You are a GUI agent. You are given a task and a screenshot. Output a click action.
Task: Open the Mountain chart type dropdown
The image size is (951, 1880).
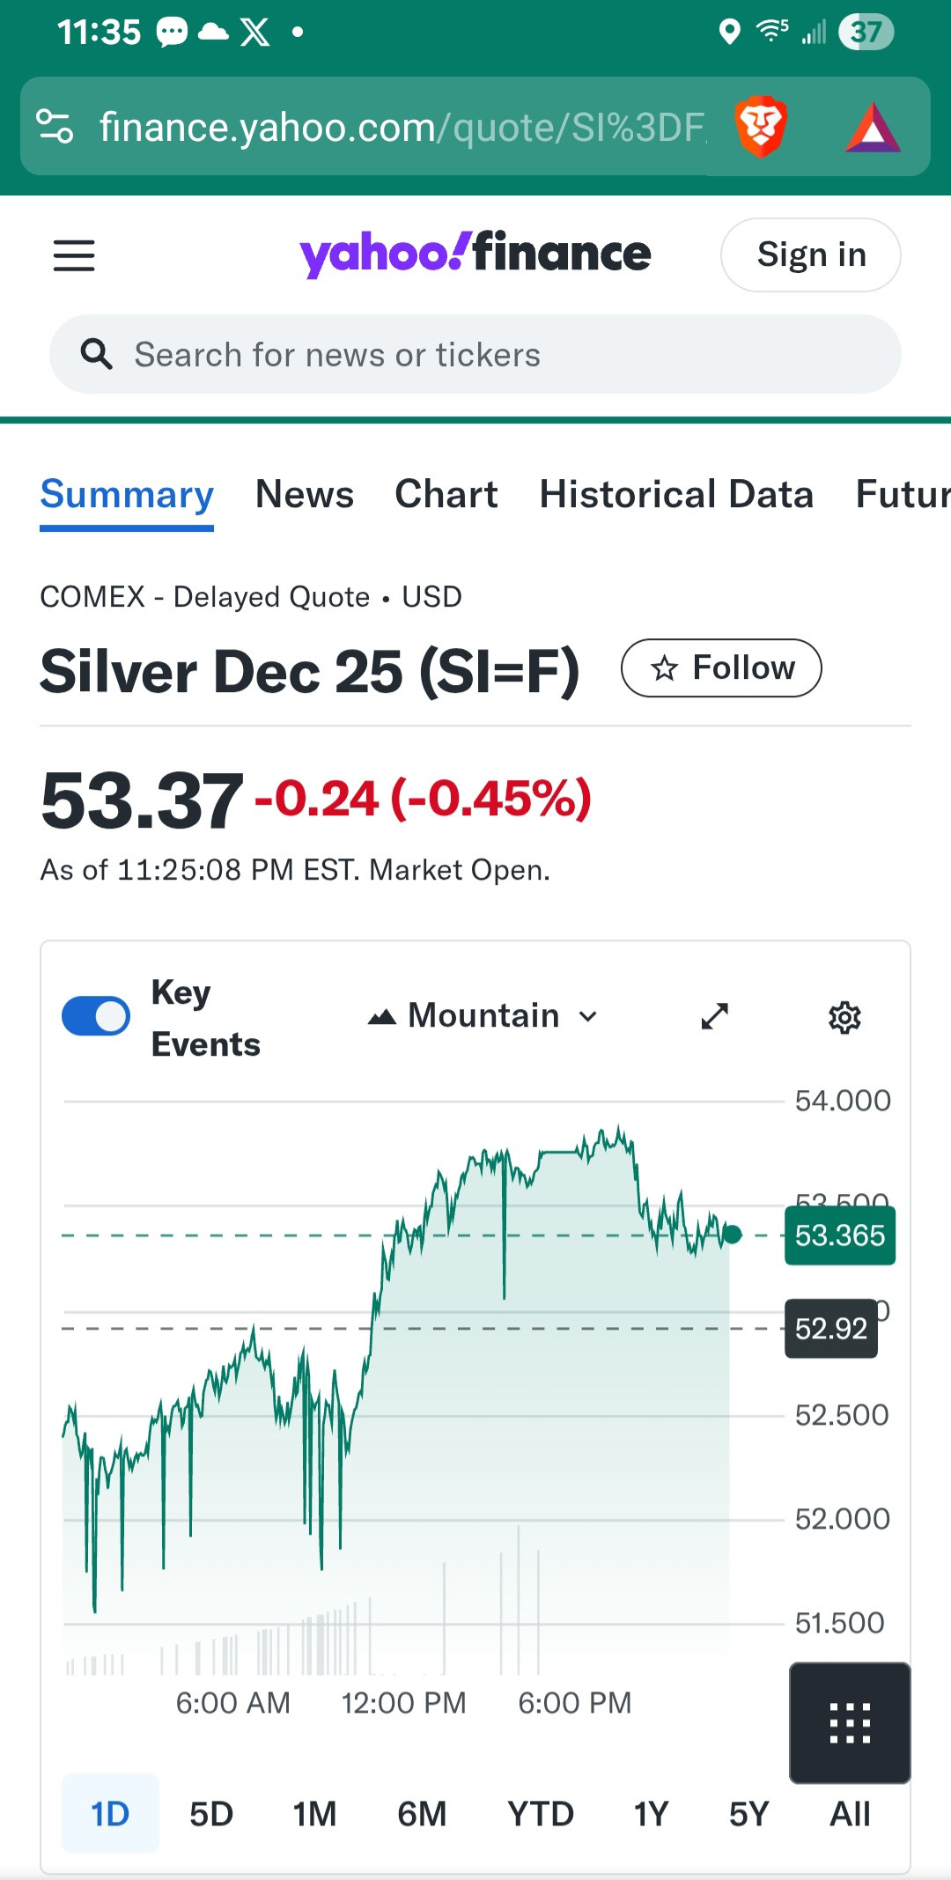pos(483,1016)
